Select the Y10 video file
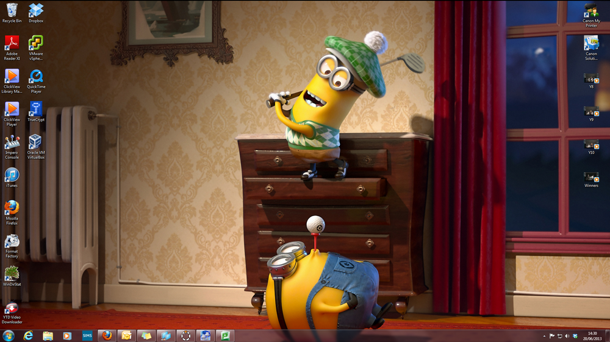The height and width of the screenshot is (342, 610). 591,147
